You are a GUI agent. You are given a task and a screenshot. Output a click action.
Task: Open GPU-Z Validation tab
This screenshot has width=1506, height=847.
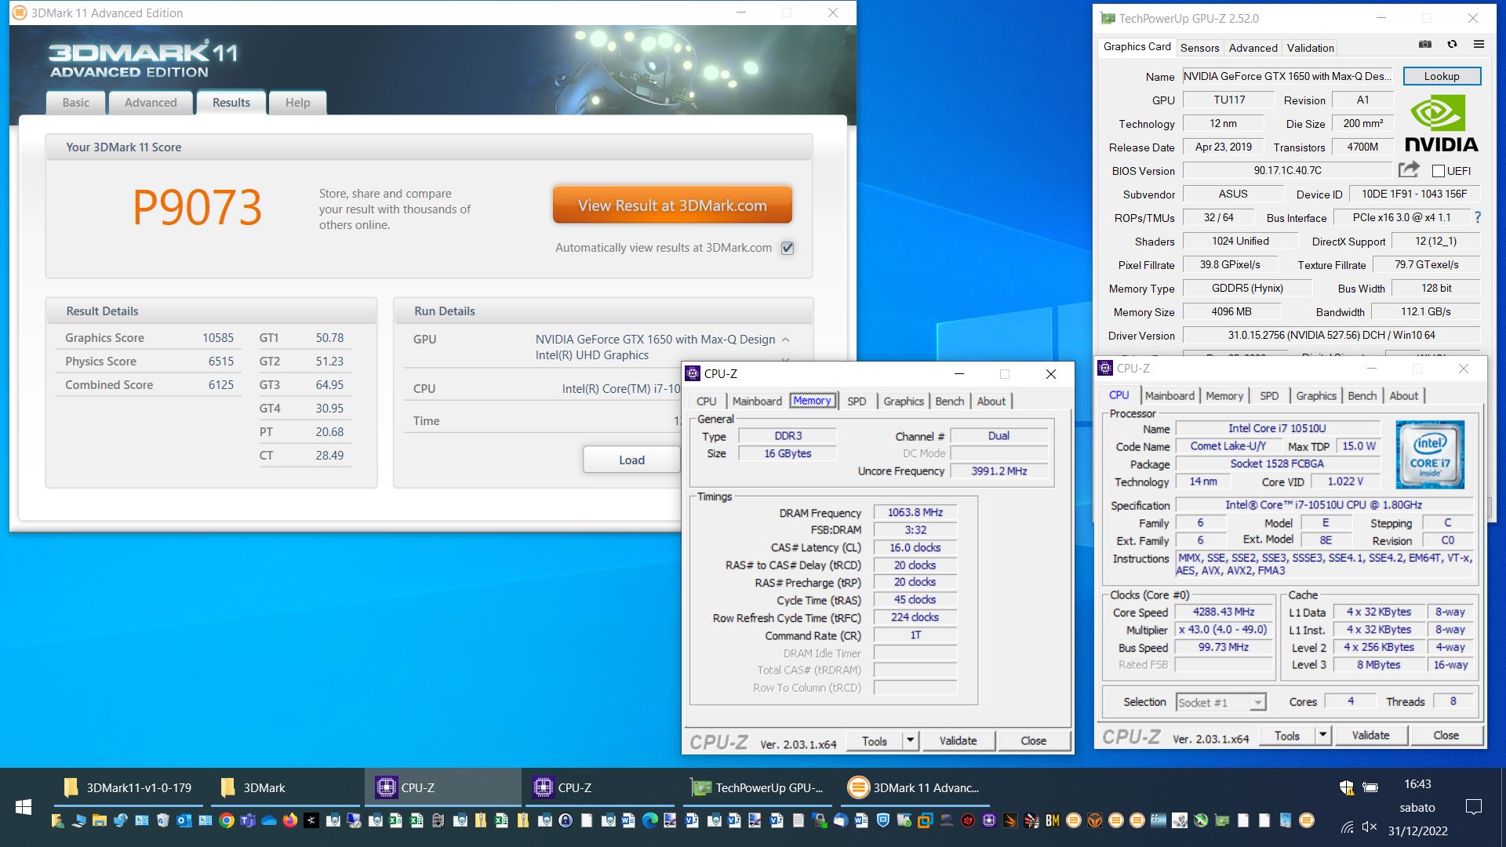1310,48
